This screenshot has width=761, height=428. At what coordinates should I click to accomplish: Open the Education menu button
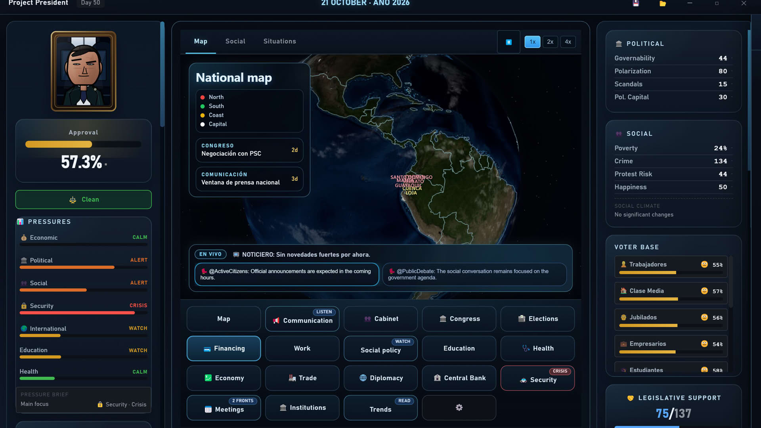coord(459,348)
